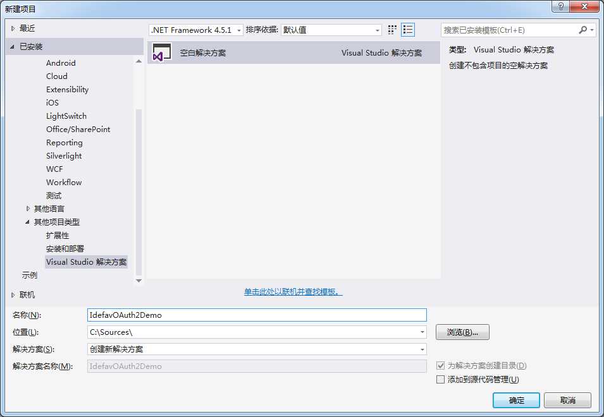The height and width of the screenshot is (417, 604).
Task: Select Workflow category
Action: (x=64, y=183)
